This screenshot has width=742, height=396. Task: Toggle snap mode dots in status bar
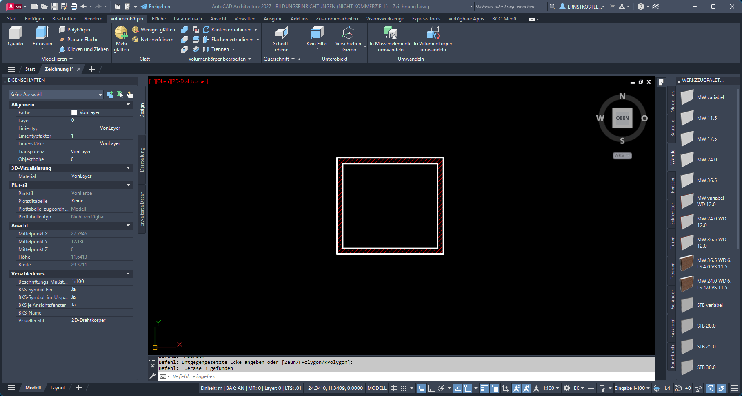pyautogui.click(x=404, y=388)
